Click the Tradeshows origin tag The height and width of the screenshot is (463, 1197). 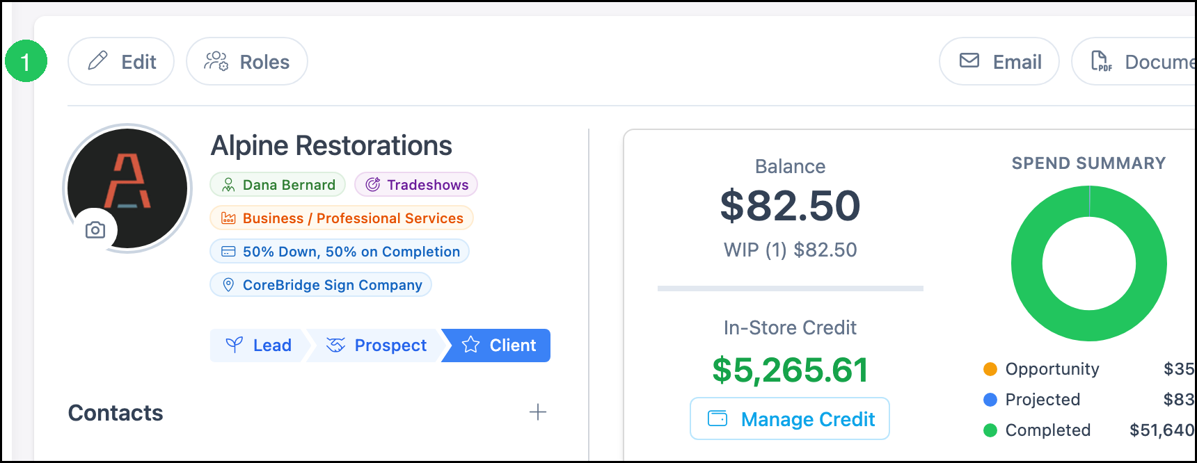pyautogui.click(x=416, y=184)
